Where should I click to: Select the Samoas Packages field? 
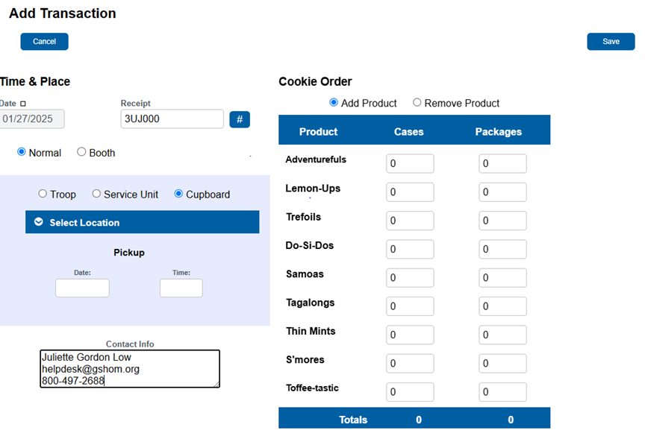[x=502, y=278]
